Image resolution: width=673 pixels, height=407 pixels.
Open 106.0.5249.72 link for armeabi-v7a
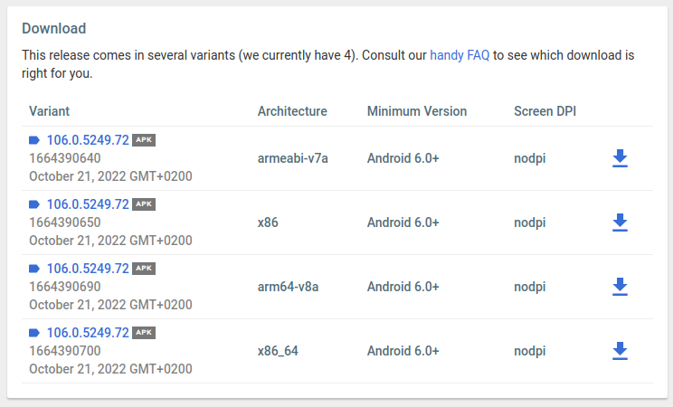click(x=88, y=140)
